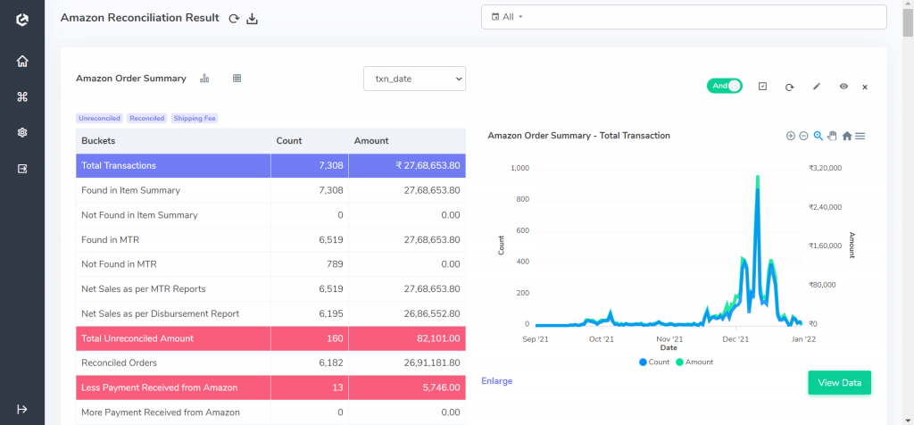Click the Count column header
The width and height of the screenshot is (914, 425).
[x=310, y=141]
